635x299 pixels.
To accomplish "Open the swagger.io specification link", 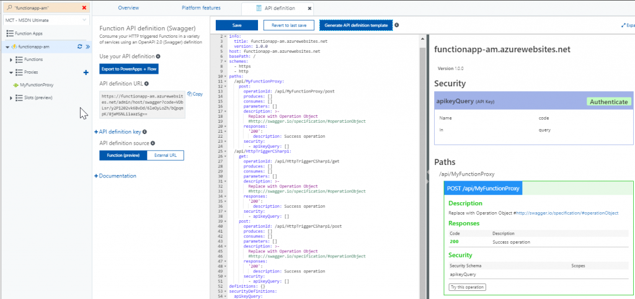I will click(x=567, y=213).
